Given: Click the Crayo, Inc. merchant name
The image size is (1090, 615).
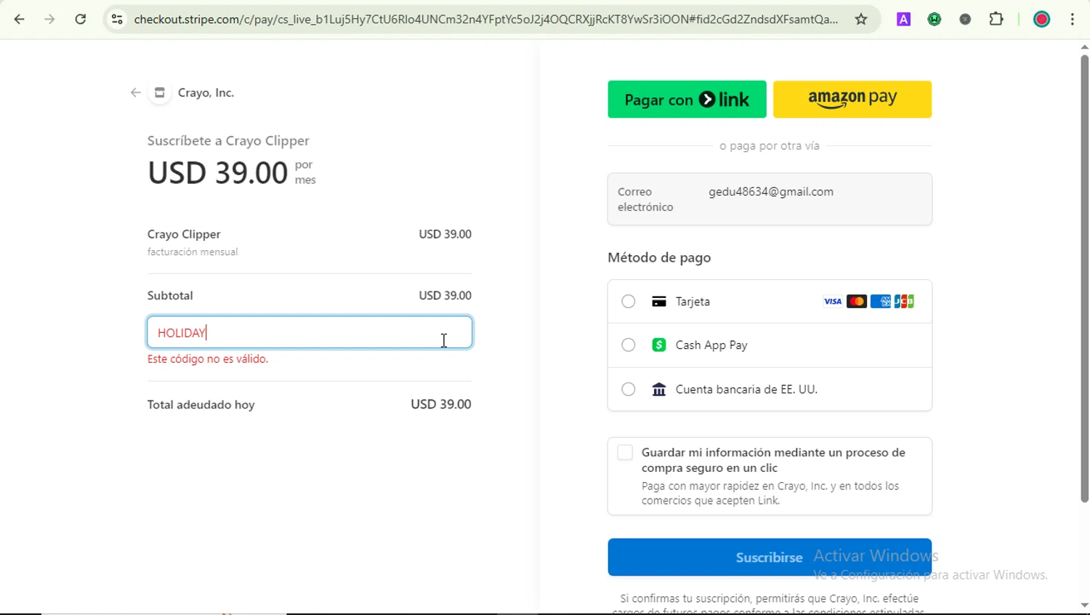Looking at the screenshot, I should [206, 92].
